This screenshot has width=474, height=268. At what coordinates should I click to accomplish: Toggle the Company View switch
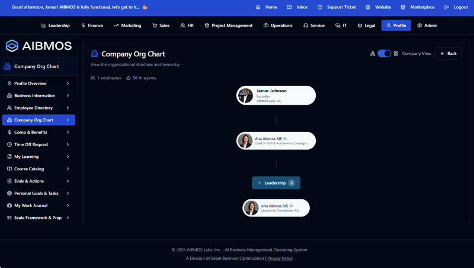point(384,53)
